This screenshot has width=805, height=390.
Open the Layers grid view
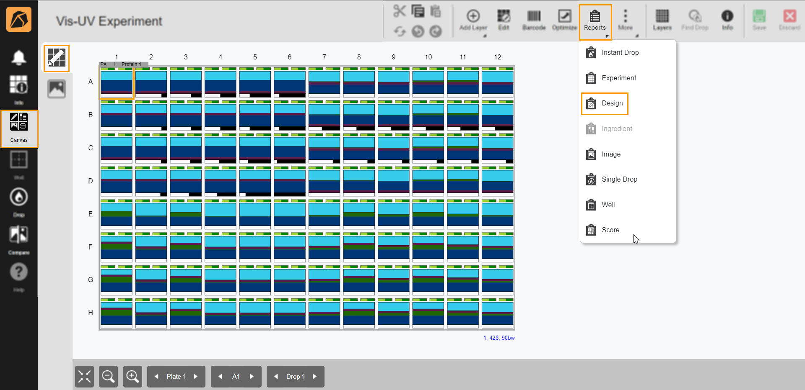coord(662,20)
